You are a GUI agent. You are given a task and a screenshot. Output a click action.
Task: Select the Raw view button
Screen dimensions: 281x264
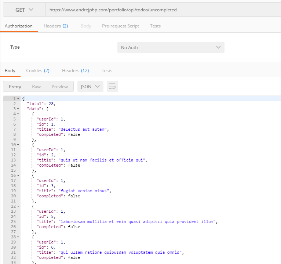click(x=36, y=87)
